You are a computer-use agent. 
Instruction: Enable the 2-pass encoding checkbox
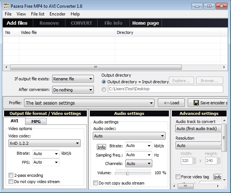(11, 175)
